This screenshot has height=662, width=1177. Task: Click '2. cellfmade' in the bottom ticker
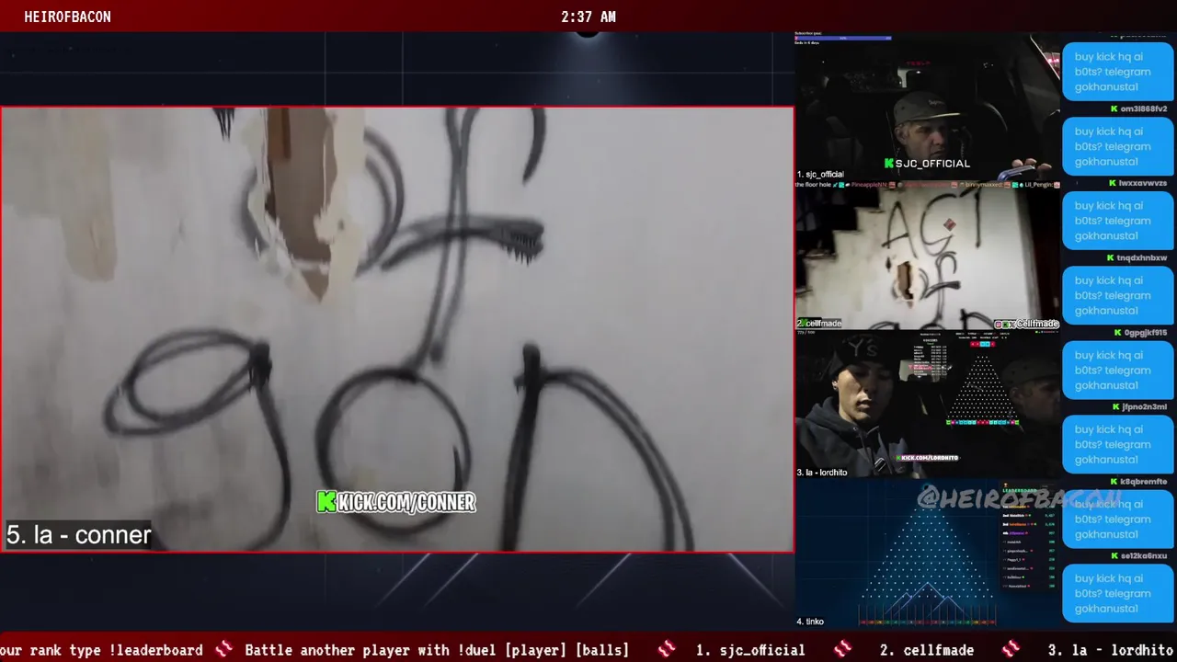(x=927, y=650)
